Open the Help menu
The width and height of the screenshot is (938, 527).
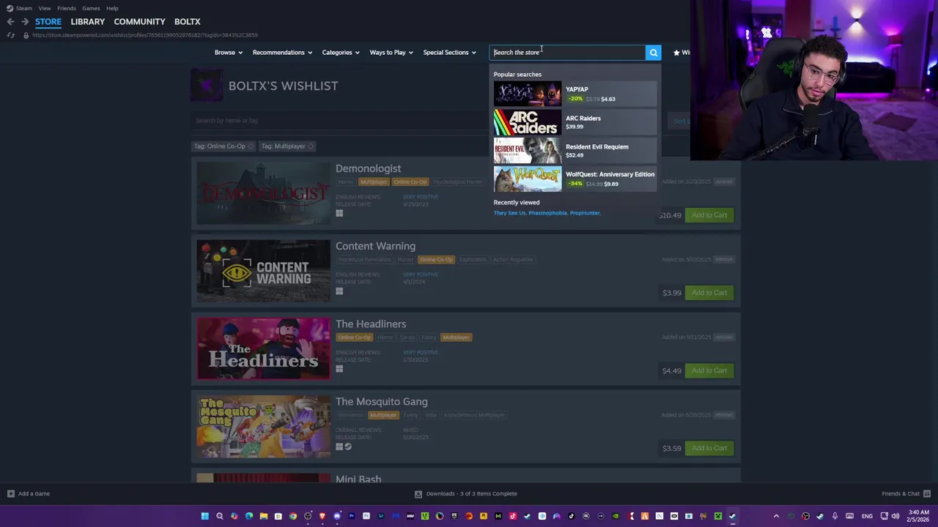click(112, 8)
